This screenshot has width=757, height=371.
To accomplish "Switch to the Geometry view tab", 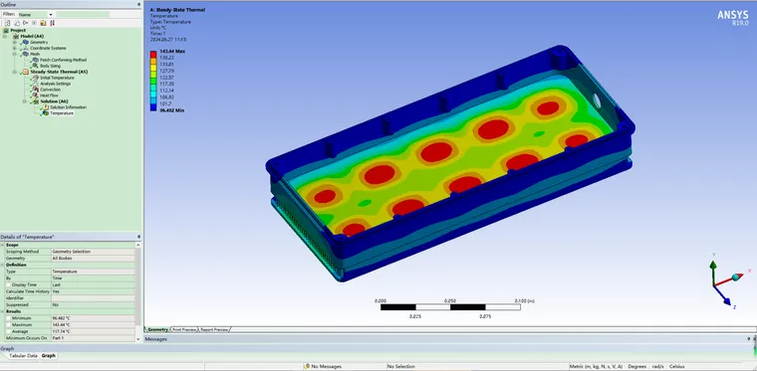I will click(157, 329).
